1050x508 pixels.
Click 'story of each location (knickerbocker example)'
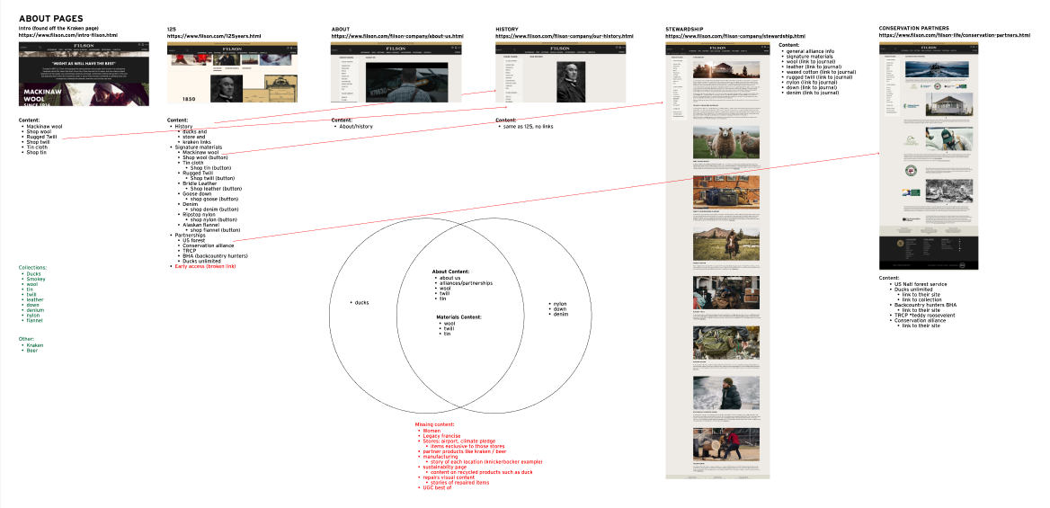(x=486, y=462)
